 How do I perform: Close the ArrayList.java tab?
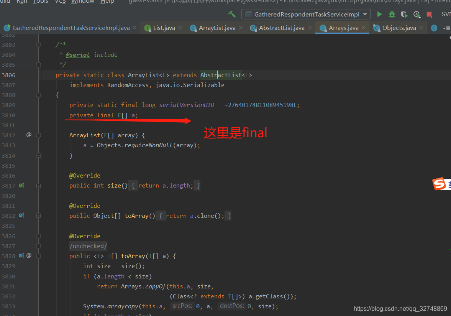[x=241, y=28]
